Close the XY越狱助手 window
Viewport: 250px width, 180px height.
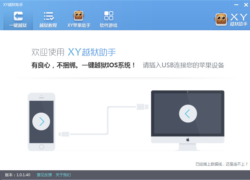[244, 4]
